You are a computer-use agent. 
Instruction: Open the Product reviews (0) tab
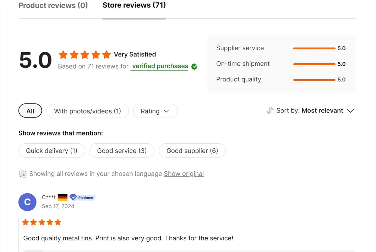(x=53, y=6)
